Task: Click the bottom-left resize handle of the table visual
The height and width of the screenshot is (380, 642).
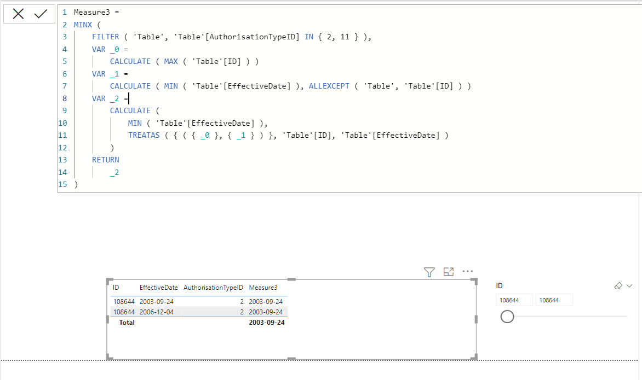Action: pos(110,357)
